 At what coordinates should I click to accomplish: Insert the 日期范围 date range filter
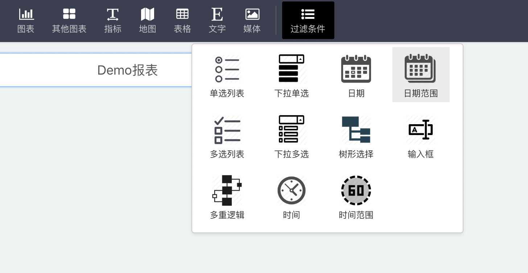[x=421, y=75]
